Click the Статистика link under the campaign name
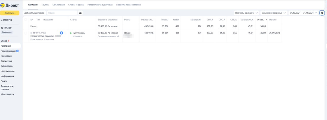Viewport: 327px width, 120px height. [x=49, y=39]
